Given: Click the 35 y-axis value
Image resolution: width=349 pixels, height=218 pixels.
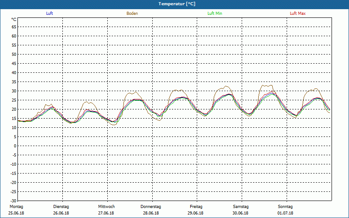Looking at the screenshot, I should pos(14,82).
